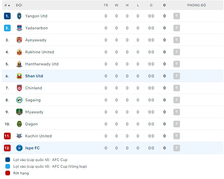The image size is (224, 179).
Task: Click the Hantharwady Utd logo
Action: point(19,64)
